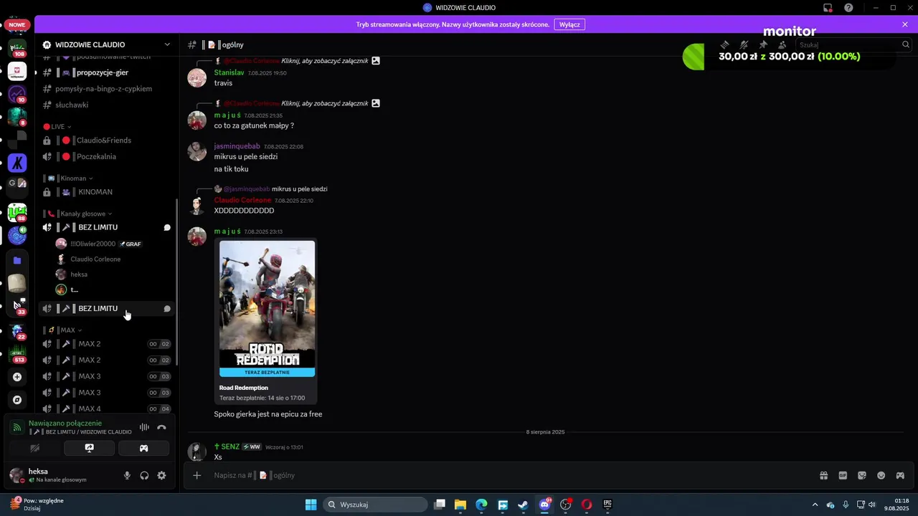Screen dimensions: 918x516
Task: Open Steam from the taskbar
Action: 524,505
